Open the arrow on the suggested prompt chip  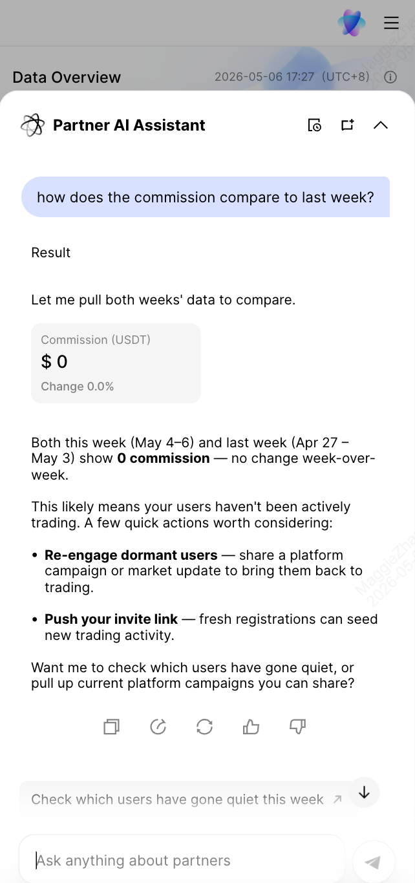point(337,800)
